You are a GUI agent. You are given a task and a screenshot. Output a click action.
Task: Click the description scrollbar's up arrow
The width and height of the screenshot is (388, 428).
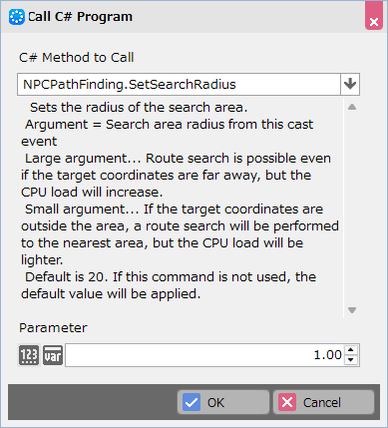coord(352,107)
